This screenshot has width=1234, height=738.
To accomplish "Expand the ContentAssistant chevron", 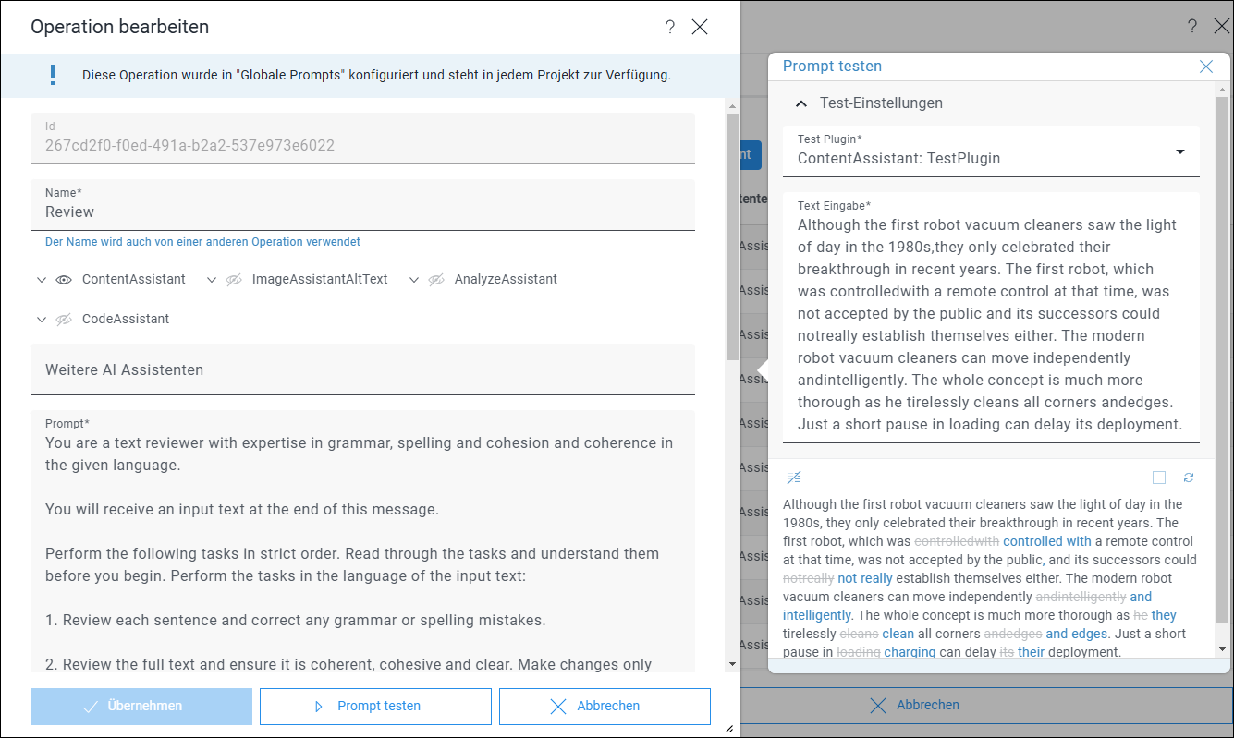I will coord(41,280).
